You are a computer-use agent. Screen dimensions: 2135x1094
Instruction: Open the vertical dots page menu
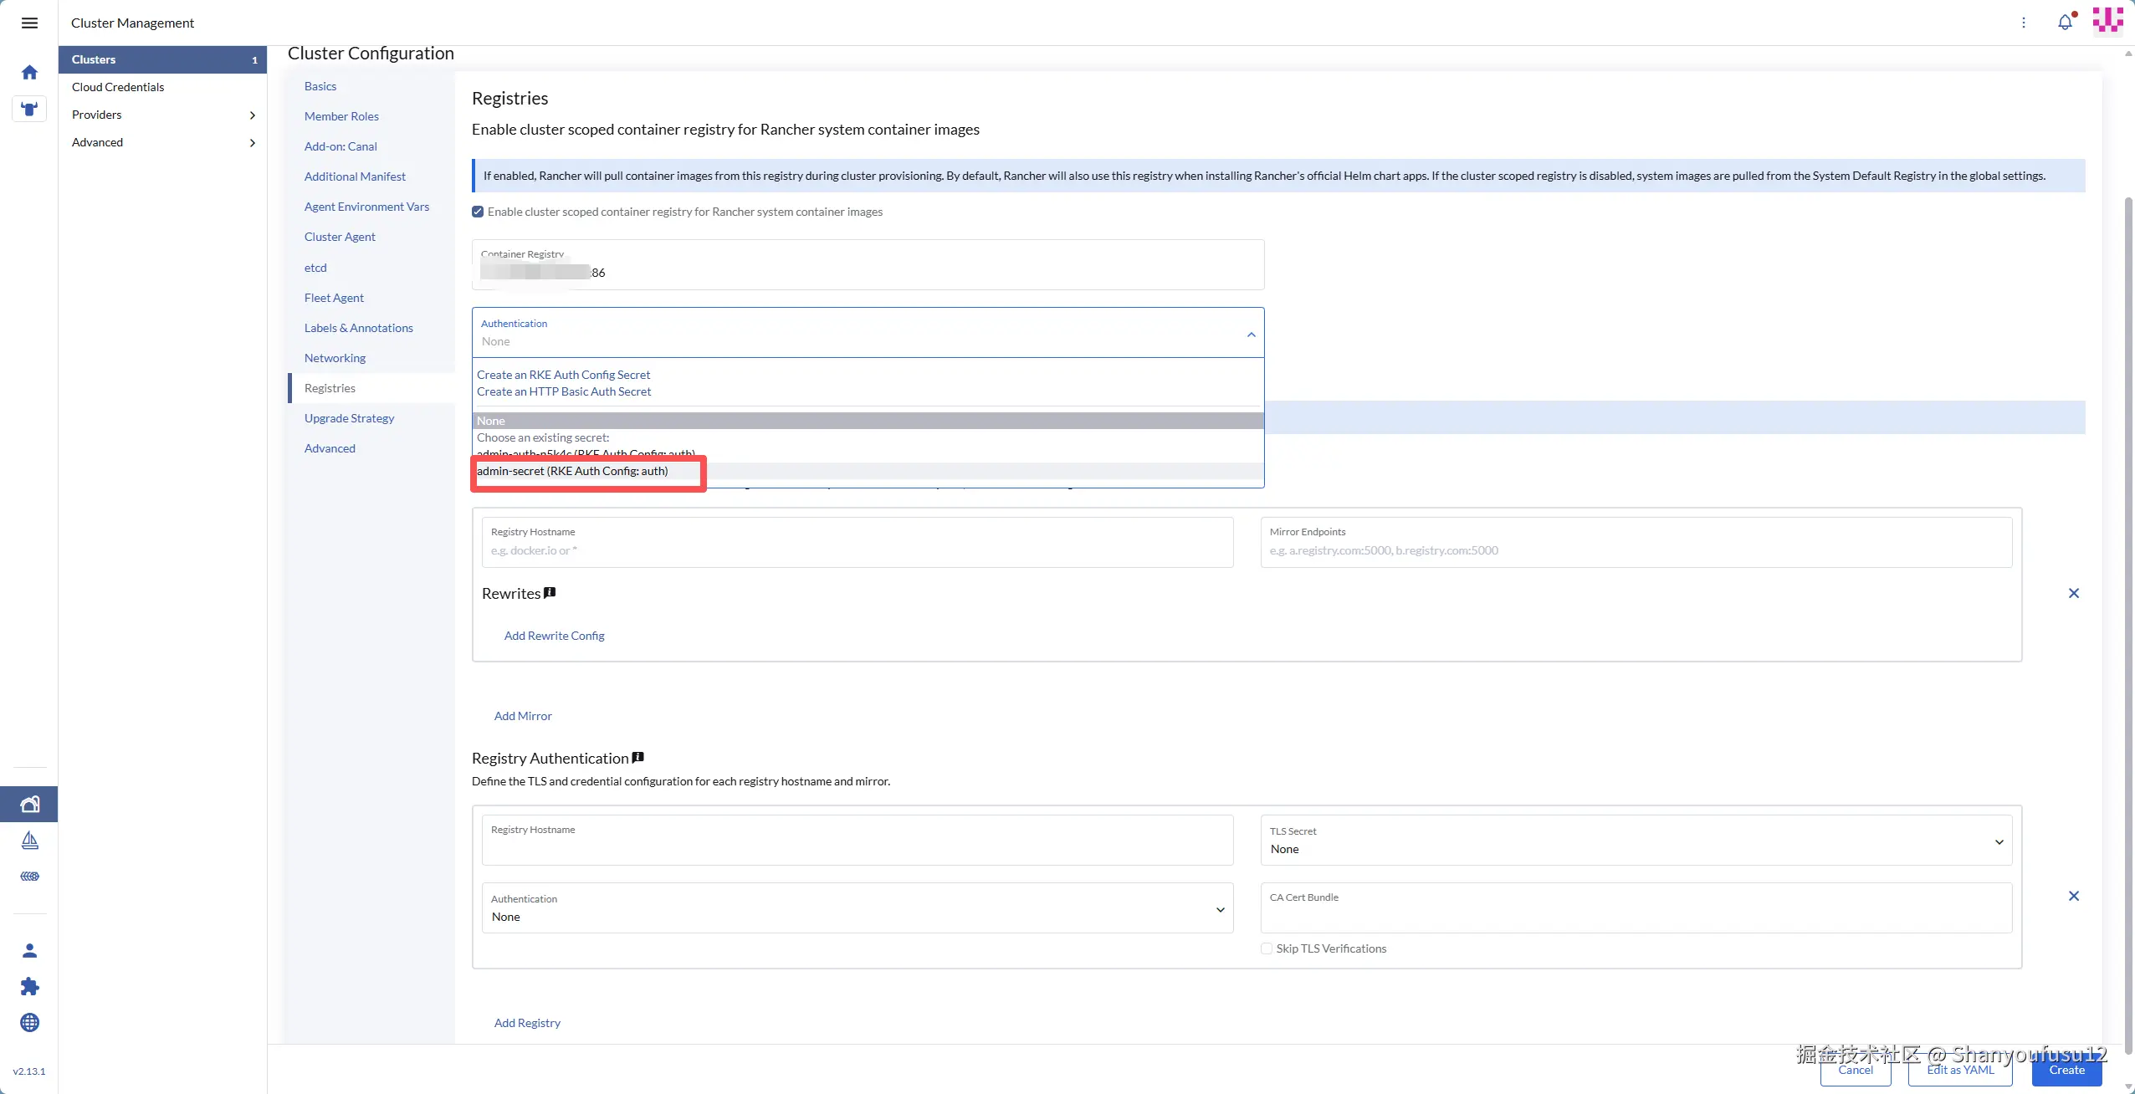tap(2024, 23)
